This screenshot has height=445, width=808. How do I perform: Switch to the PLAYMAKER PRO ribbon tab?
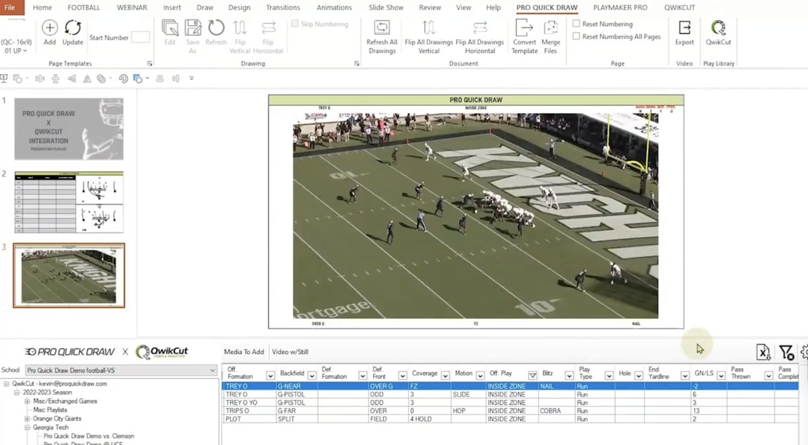(620, 7)
